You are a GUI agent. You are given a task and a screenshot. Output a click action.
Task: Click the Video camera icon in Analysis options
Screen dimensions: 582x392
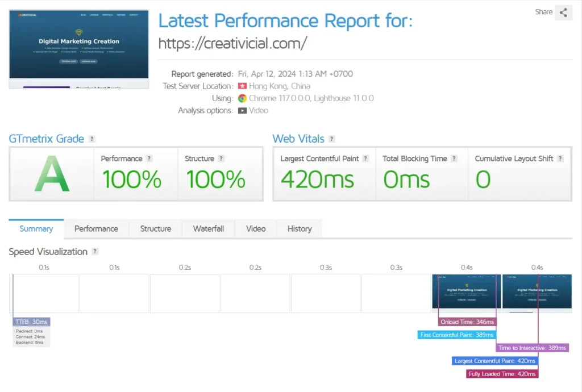point(242,111)
